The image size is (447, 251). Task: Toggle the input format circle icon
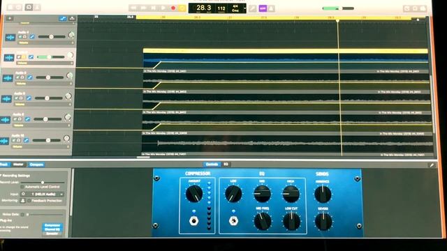[23, 194]
